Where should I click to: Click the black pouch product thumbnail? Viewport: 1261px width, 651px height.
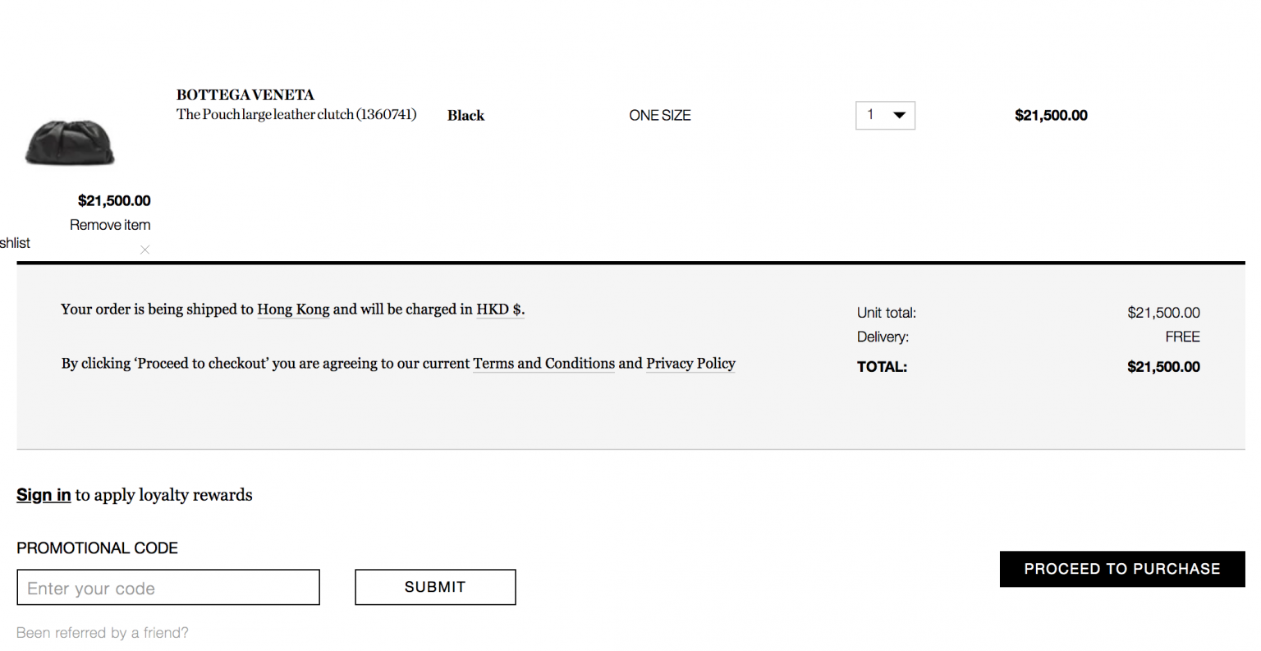click(70, 142)
